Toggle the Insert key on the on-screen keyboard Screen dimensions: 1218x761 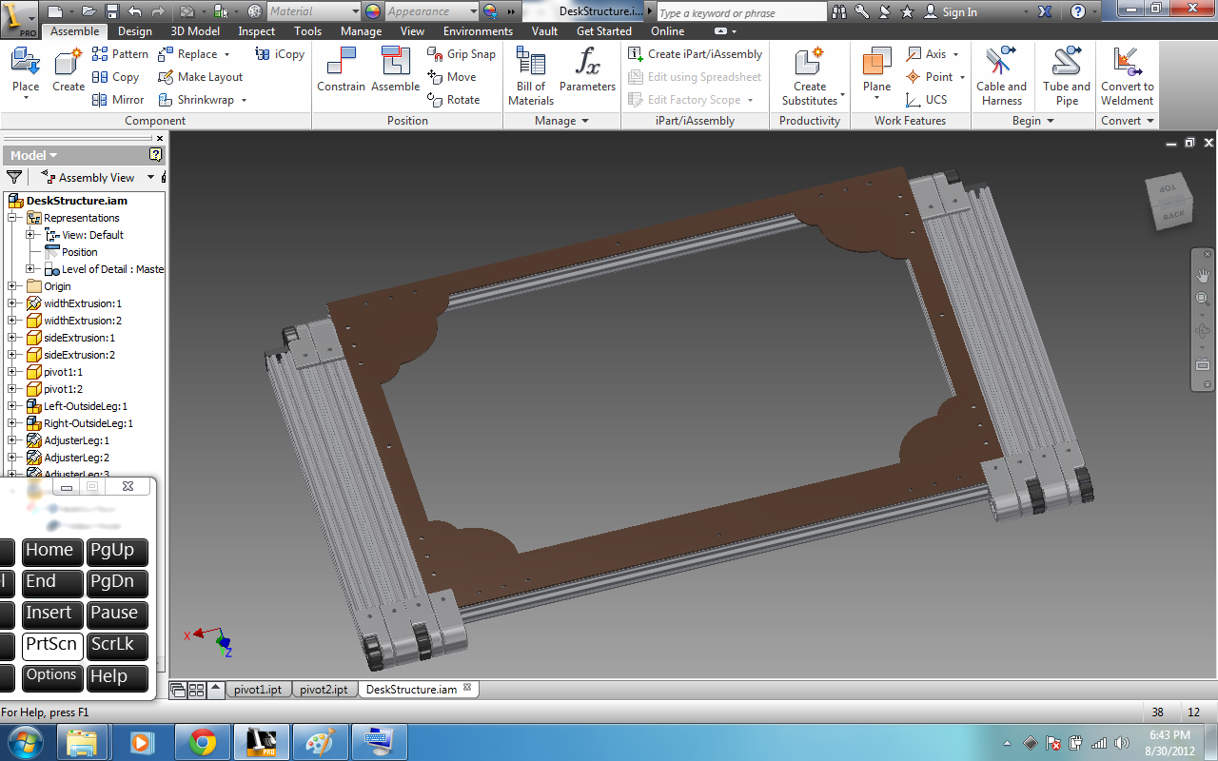point(51,614)
